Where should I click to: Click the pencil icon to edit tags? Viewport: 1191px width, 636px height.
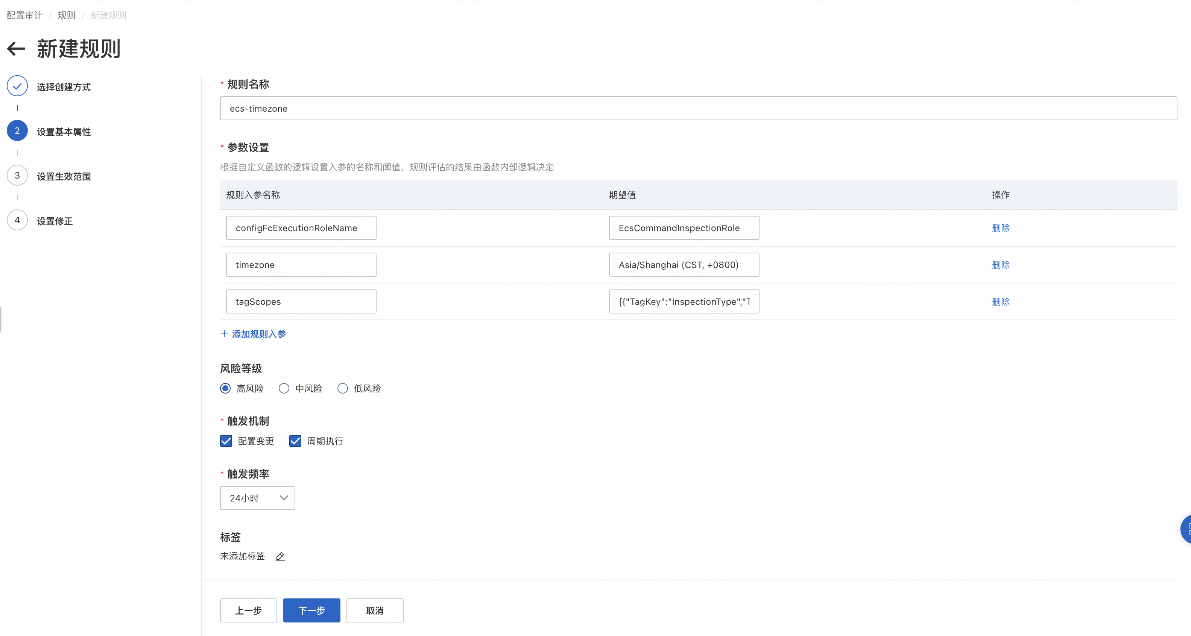point(280,557)
